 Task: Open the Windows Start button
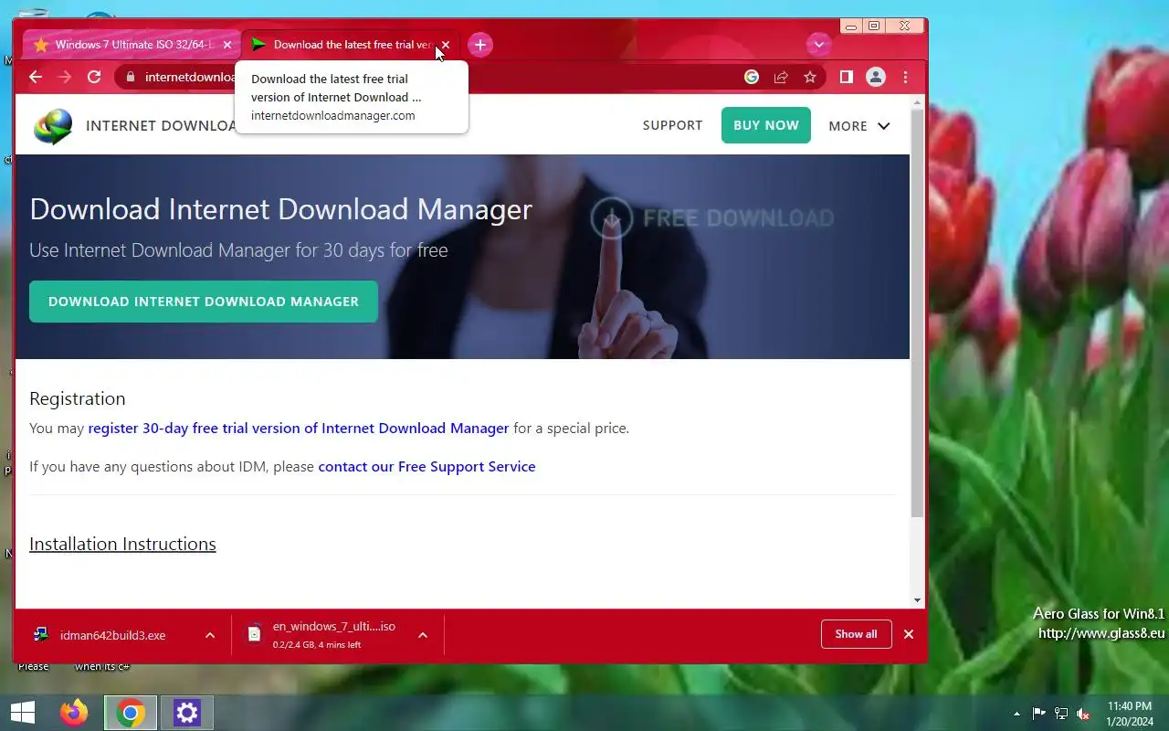click(23, 713)
